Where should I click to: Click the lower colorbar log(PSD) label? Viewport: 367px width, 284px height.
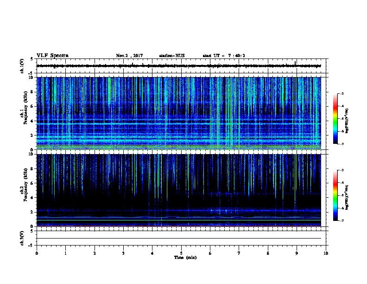[347, 197]
